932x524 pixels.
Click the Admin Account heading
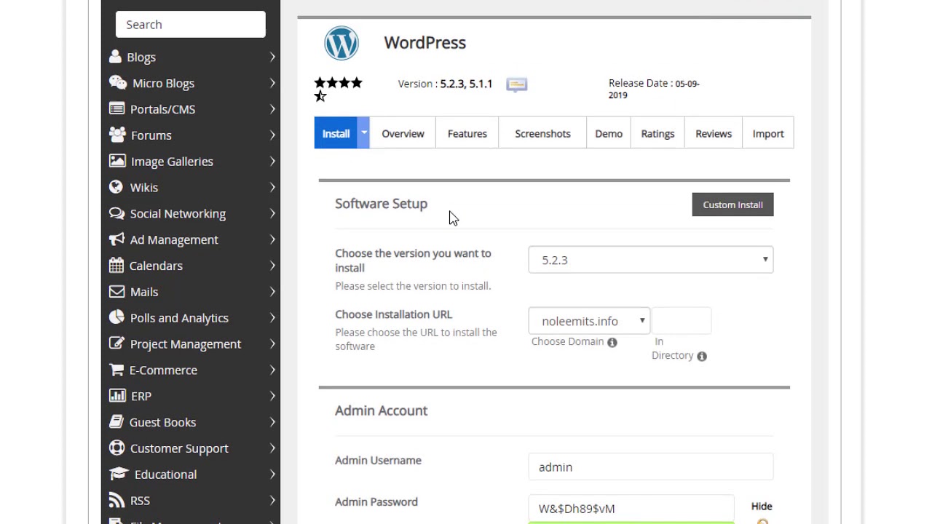(x=381, y=410)
